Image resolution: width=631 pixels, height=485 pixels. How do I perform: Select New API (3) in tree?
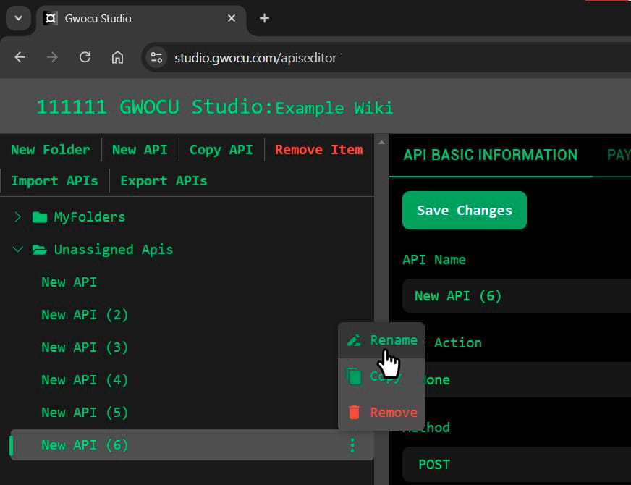pyautogui.click(x=85, y=347)
